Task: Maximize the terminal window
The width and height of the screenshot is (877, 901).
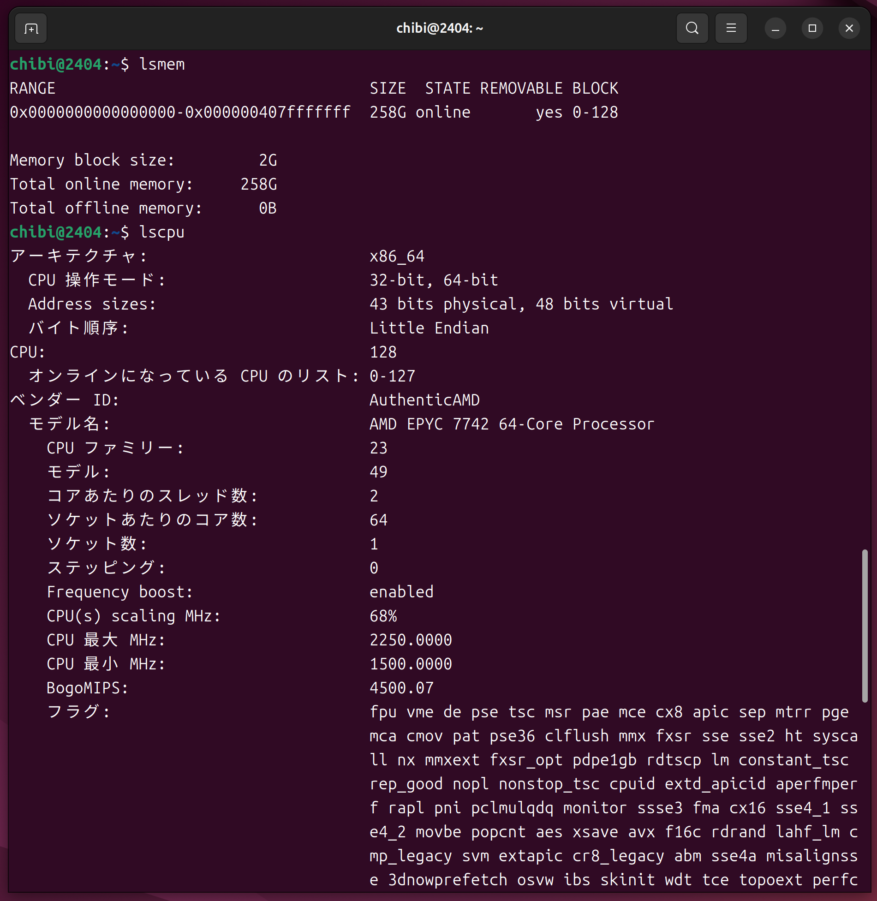Action: click(x=812, y=29)
